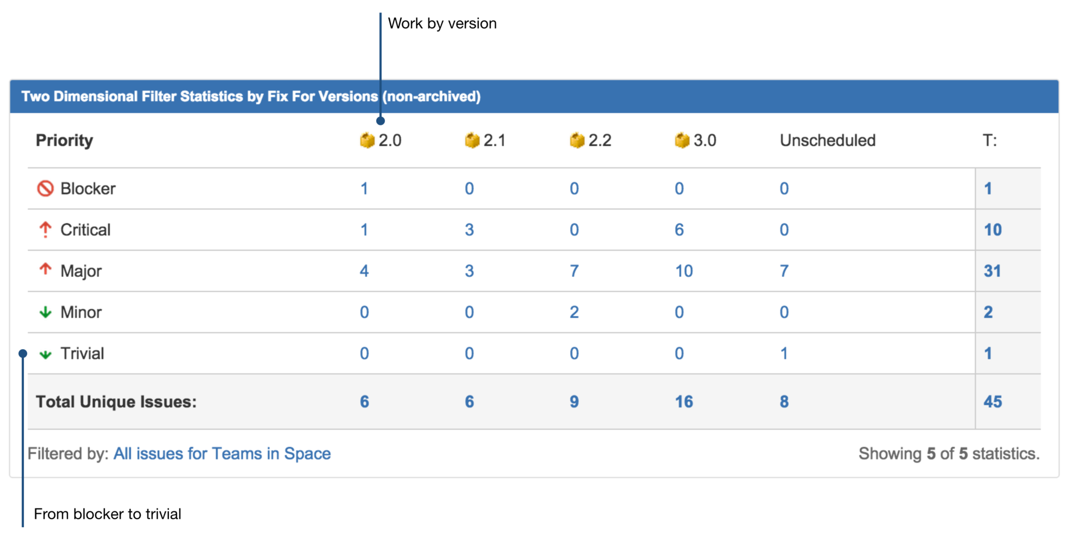Click the Total Unique Issues label
This screenshot has height=537, width=1067.
(116, 402)
